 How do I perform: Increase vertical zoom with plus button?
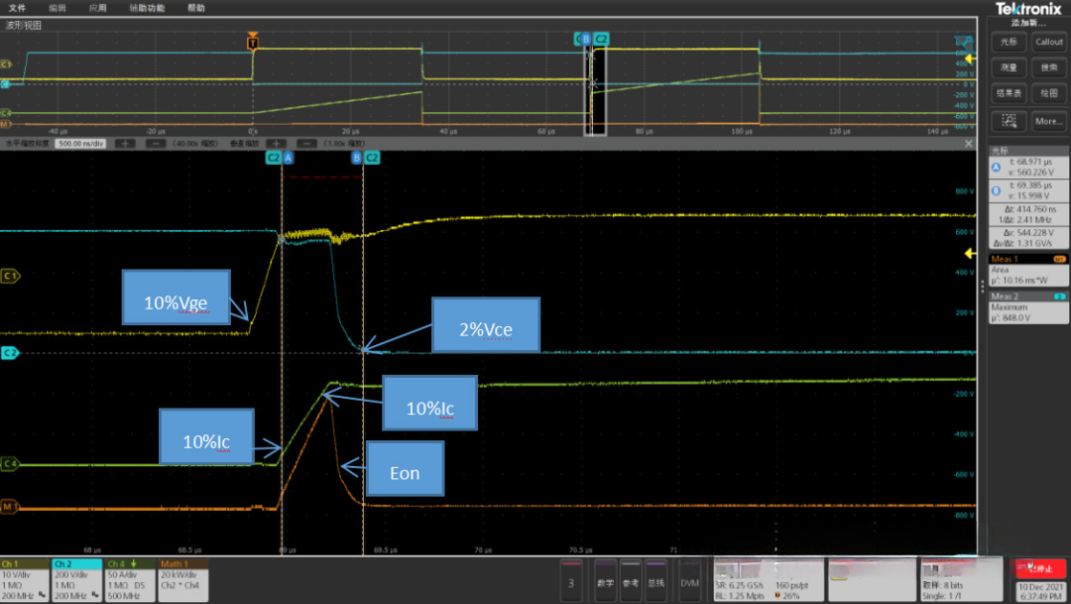[277, 144]
